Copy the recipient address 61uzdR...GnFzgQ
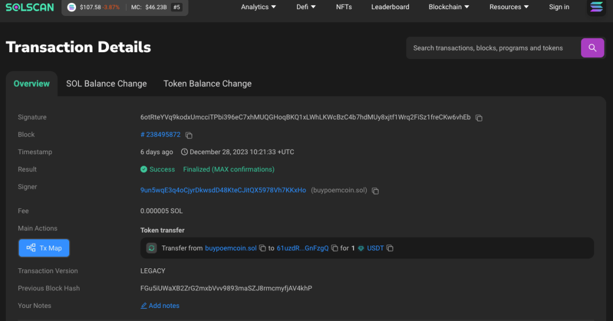 335,248
